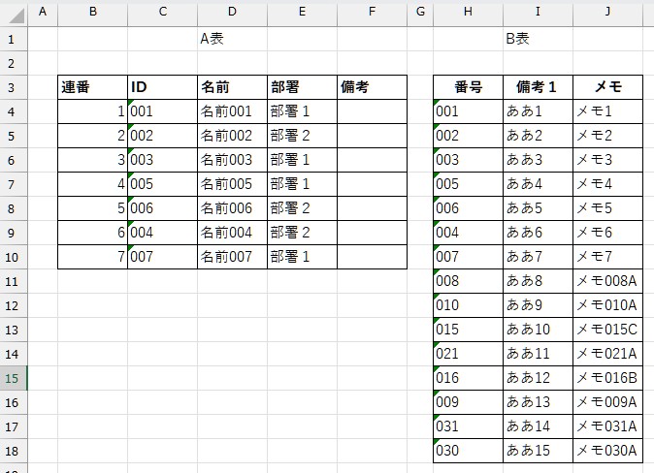Select row header 15
The width and height of the screenshot is (654, 473).
click(x=13, y=378)
